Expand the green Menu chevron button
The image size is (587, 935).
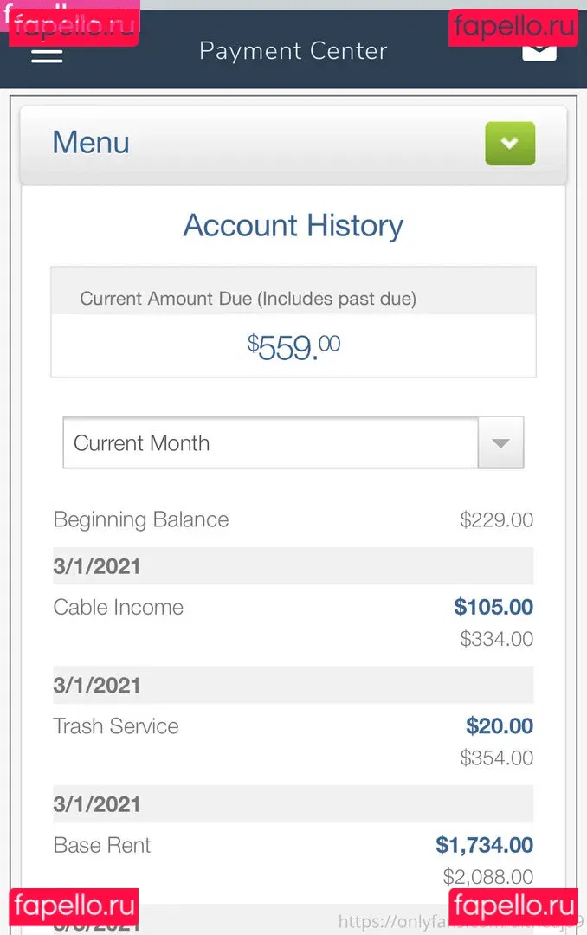click(x=510, y=144)
